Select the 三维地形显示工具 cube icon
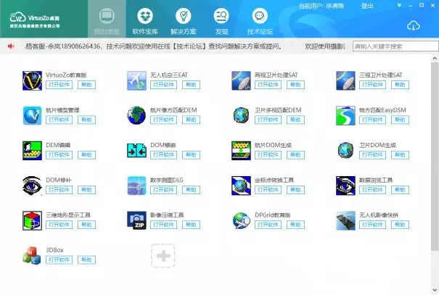 coord(33,220)
